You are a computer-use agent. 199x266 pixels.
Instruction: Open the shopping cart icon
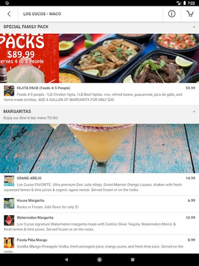(190, 14)
